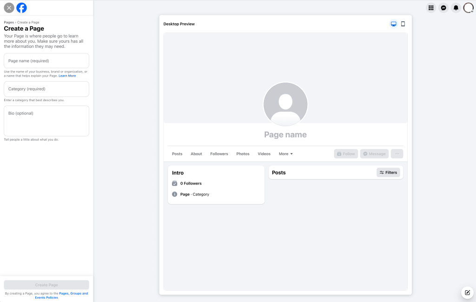Open Pages, Groups and Events Policies link
Image resolution: width=476 pixels, height=302 pixels.
point(73,294)
